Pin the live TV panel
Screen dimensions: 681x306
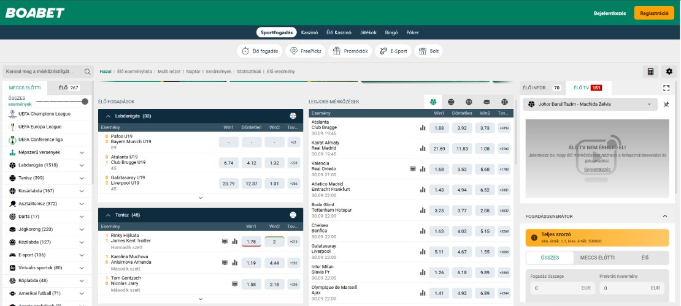click(666, 105)
